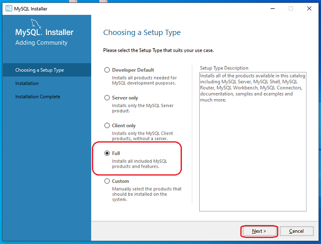Click the MySQL dolphin logo in sidebar
This screenshot has height=244, width=321.
pyautogui.click(x=36, y=24)
